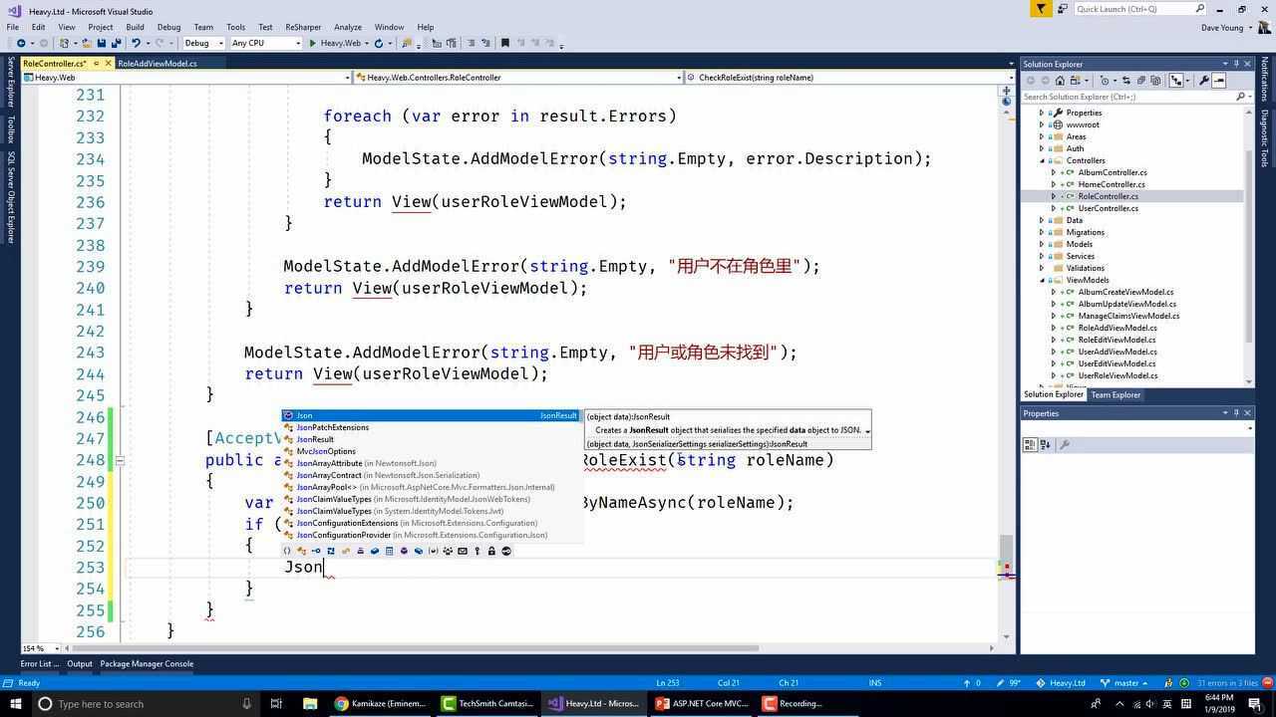This screenshot has height=717, width=1276.
Task: Click the Undo toolbar icon
Action: click(136, 43)
